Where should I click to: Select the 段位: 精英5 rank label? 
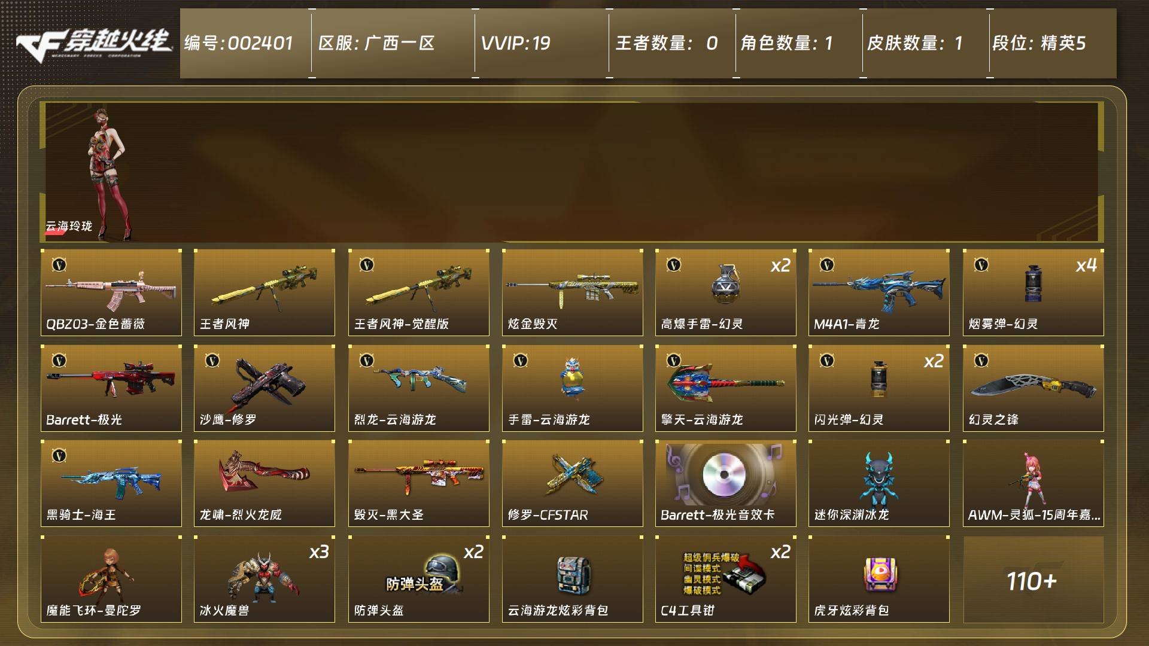(x=1039, y=43)
